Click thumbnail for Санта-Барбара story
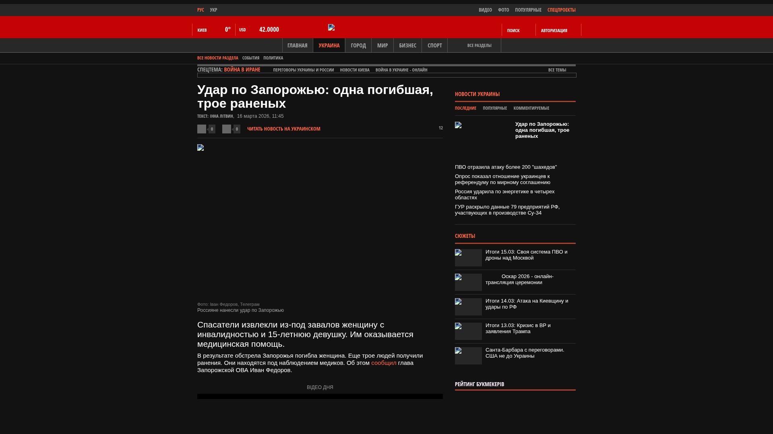Screen dimensions: 773x434 click(468, 356)
